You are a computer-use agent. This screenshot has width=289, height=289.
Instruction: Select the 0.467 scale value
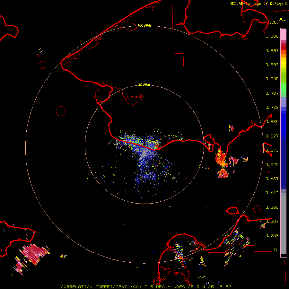[x=272, y=179]
